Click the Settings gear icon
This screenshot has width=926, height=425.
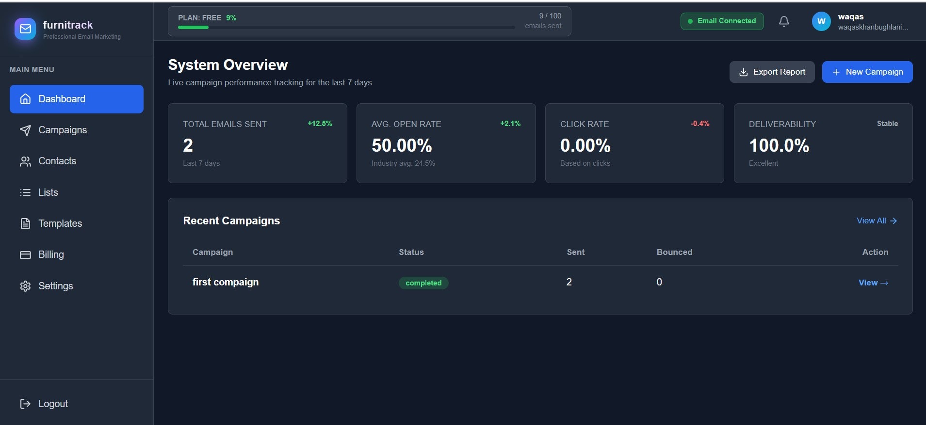point(25,286)
